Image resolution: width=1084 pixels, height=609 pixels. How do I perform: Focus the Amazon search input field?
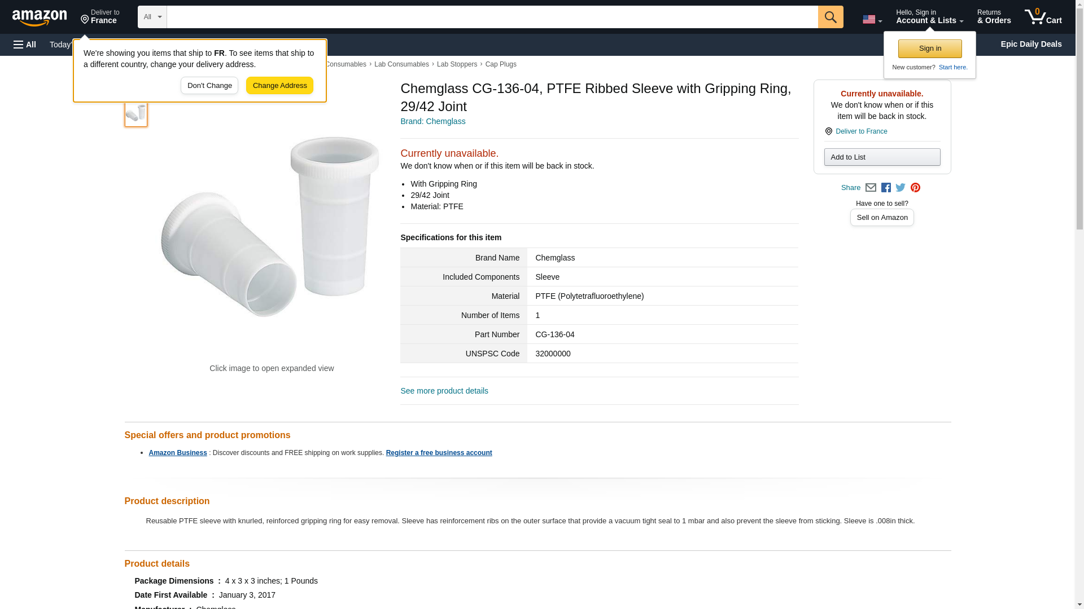[x=492, y=17]
